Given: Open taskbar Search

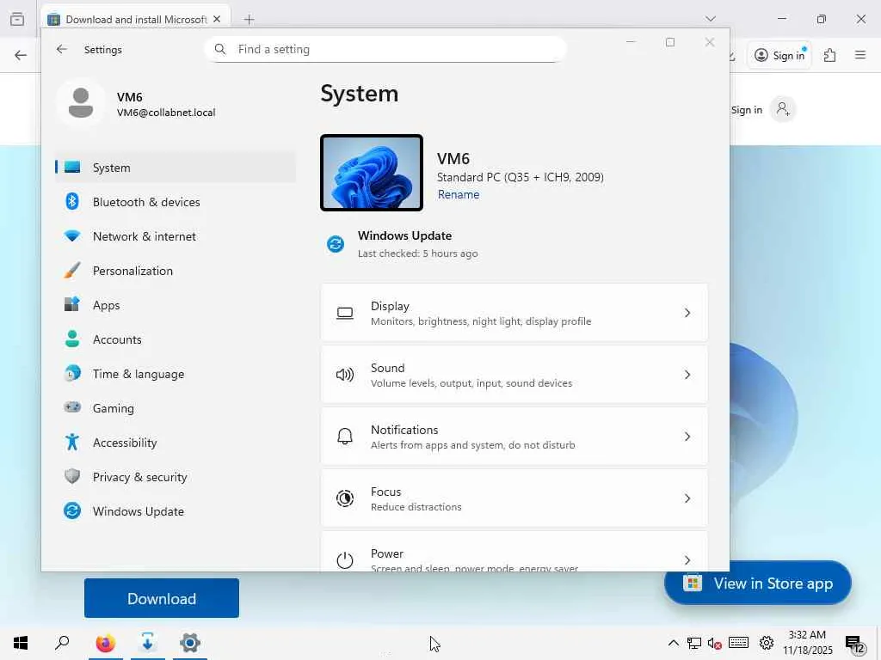Looking at the screenshot, I should pos(62,643).
